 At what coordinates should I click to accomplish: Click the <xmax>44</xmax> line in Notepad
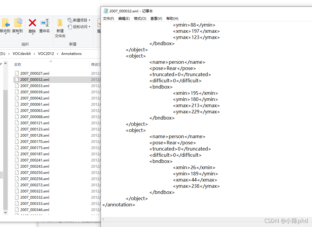195,180
